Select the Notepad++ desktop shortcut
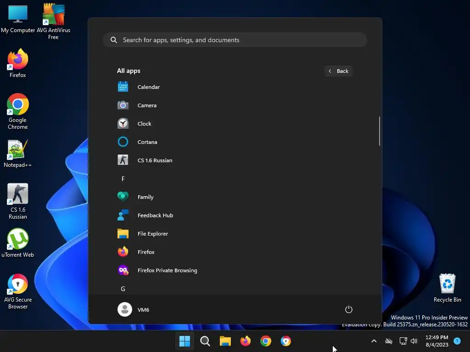Image resolution: width=470 pixels, height=352 pixels. tap(18, 154)
